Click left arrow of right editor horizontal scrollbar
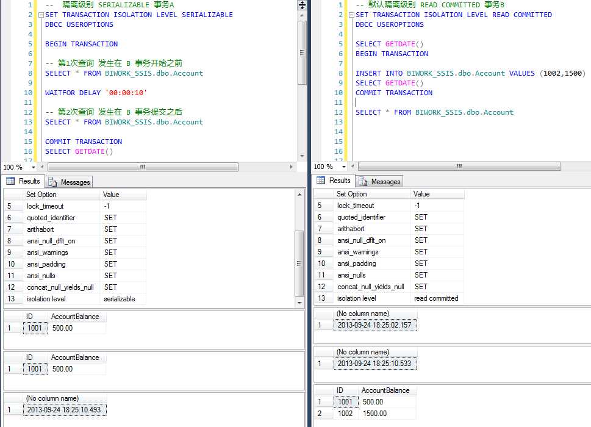Screen dimensions: 591x427 tap(352, 167)
